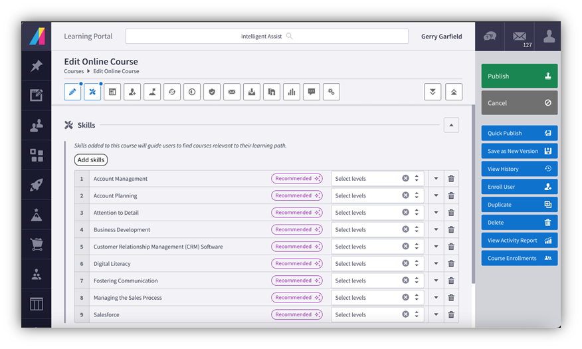Click the page vertical scrollbar
Image resolution: width=582 pixels, height=349 pixels.
coord(473,194)
